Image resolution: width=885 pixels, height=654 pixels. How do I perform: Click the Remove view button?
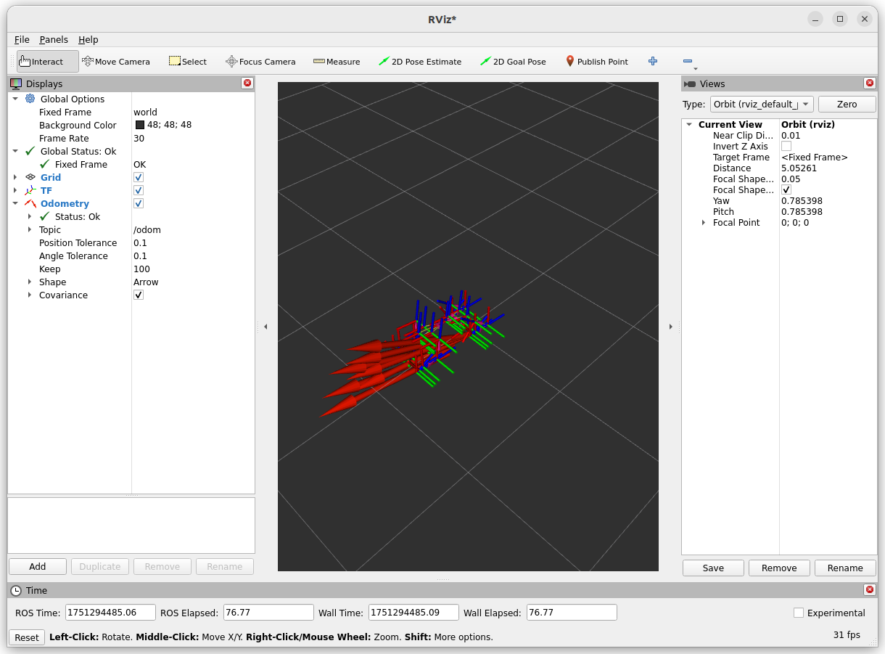click(x=779, y=568)
